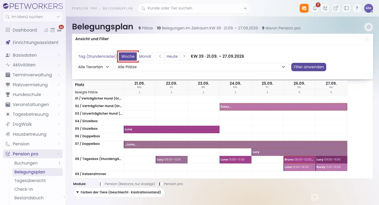Open the orange mail inbox icon
The width and height of the screenshot is (379, 205).
(304, 8)
